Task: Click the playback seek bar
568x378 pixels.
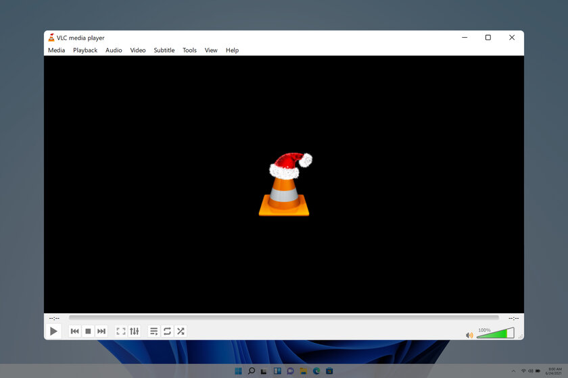Action: click(283, 318)
